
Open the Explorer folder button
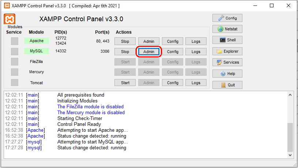pyautogui.click(x=227, y=51)
